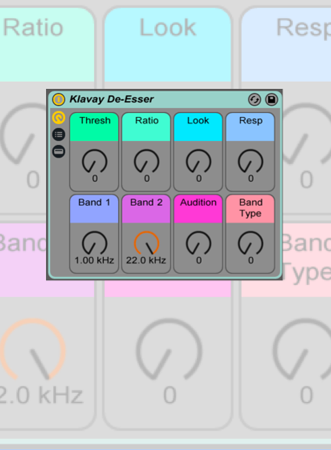Click the Audition value 0

click(x=199, y=261)
